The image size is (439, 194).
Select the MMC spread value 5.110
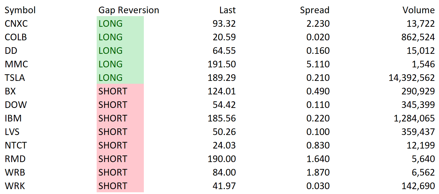click(x=318, y=64)
